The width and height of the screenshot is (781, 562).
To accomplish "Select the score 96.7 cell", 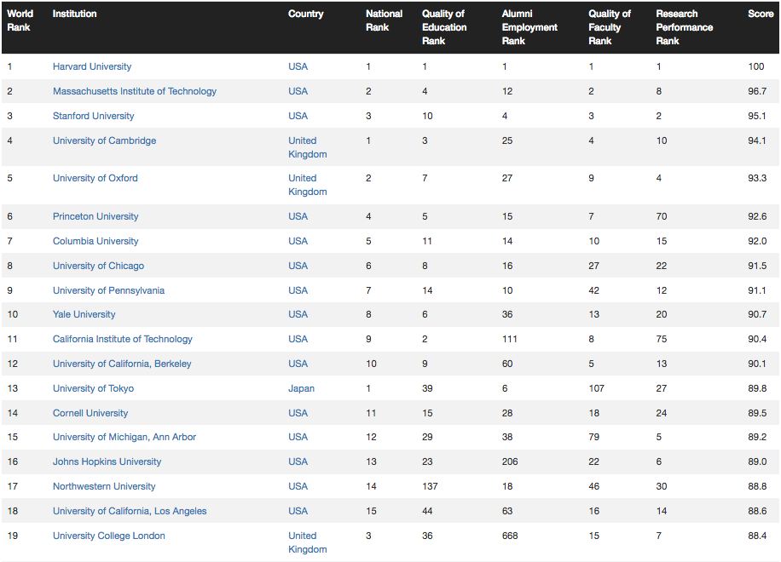I will point(757,91).
